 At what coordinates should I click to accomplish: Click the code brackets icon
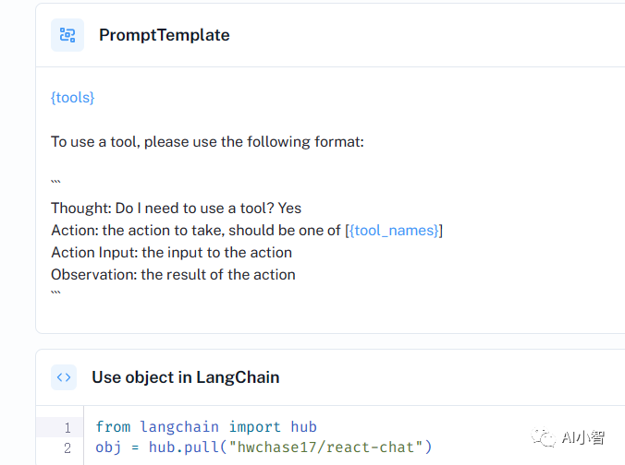pos(64,376)
